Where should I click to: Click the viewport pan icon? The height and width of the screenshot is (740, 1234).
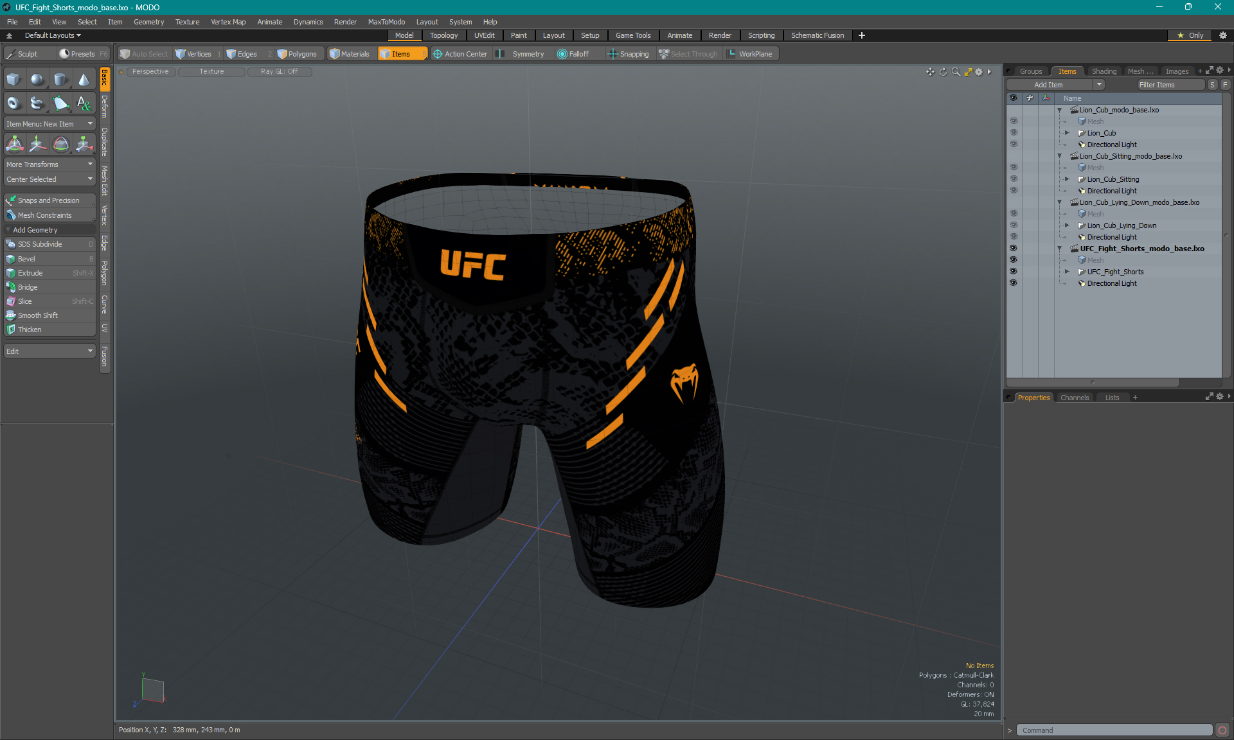930,72
